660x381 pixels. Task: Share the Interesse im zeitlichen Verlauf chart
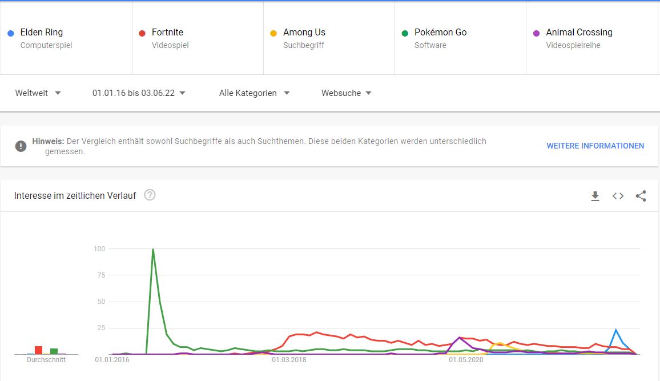641,196
